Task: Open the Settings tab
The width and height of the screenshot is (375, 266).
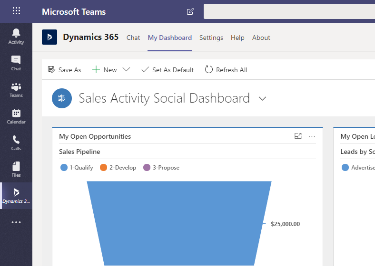Action: pos(211,38)
